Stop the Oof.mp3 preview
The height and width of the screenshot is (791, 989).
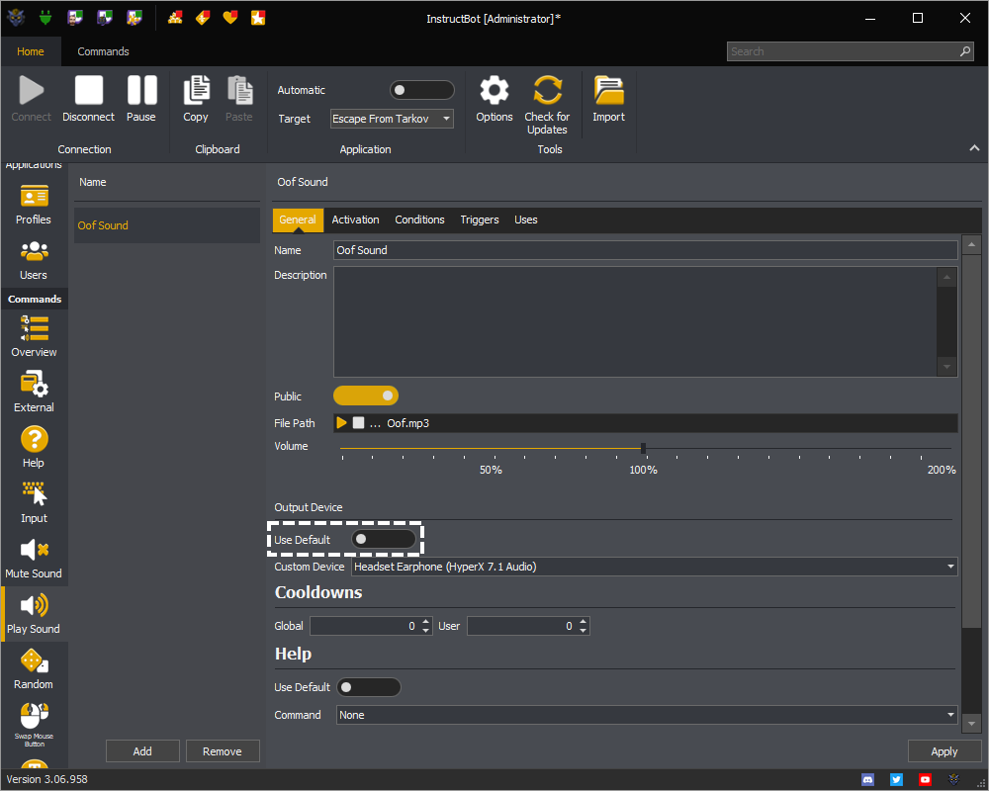click(x=358, y=422)
